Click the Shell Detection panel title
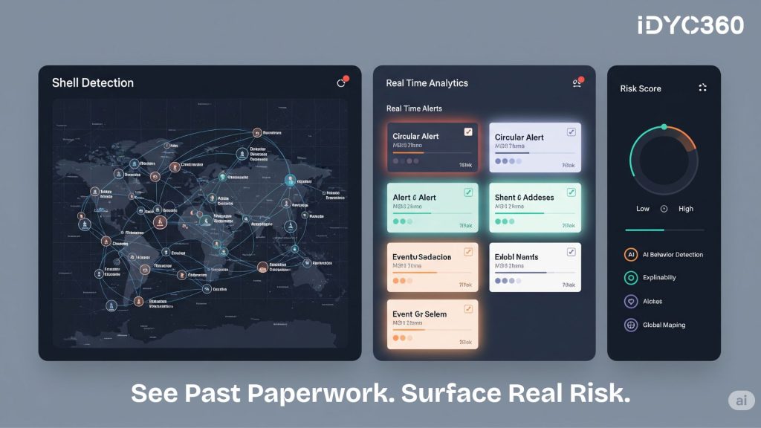761x428 pixels. point(93,82)
